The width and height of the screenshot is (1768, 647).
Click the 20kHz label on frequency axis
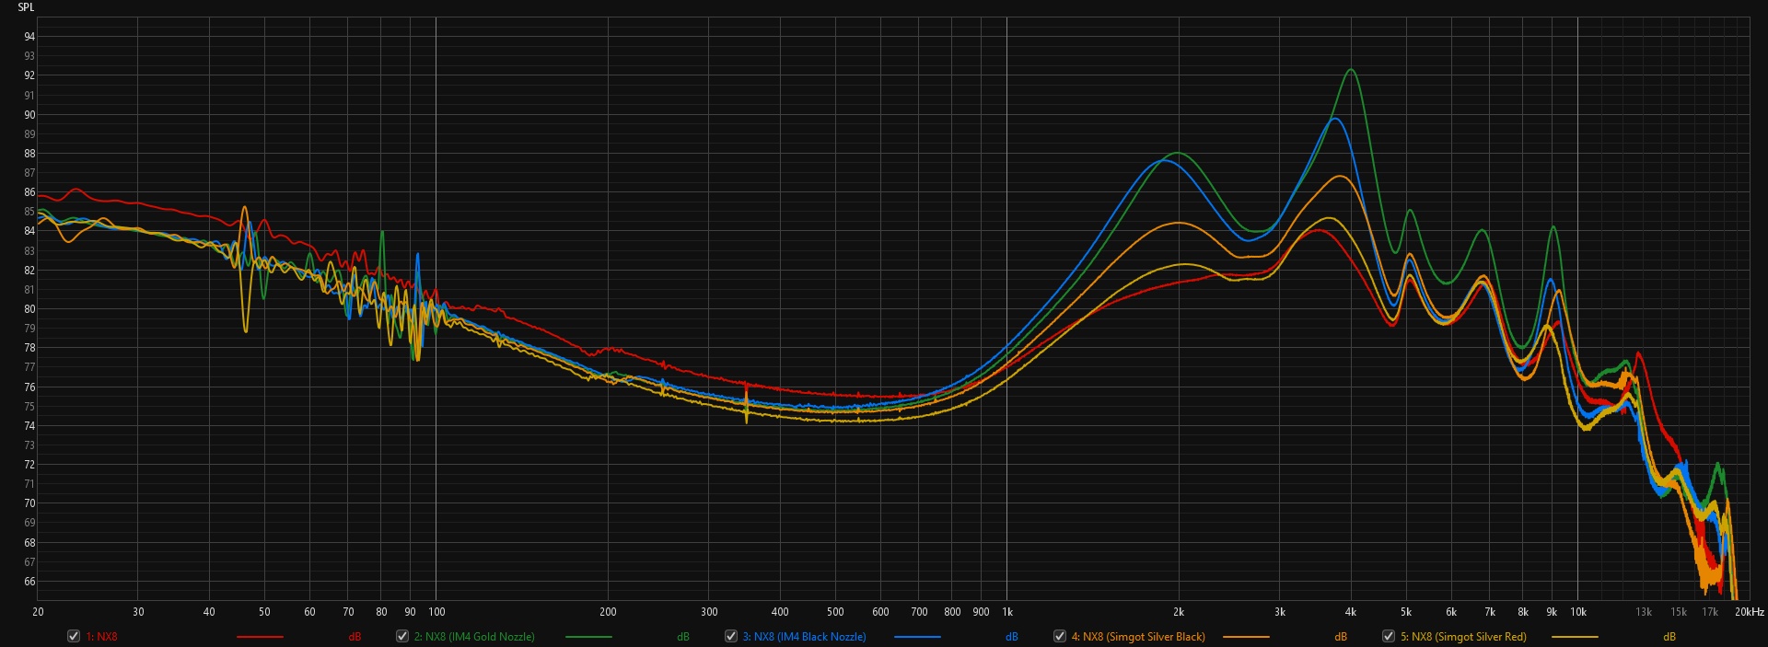(1750, 612)
